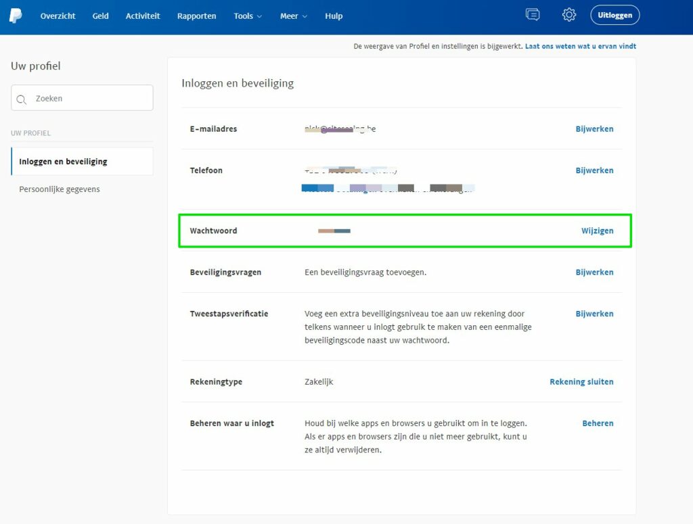Click the 'Inloggen en beveiliging' page heading
This screenshot has width=693, height=524.
tap(238, 83)
